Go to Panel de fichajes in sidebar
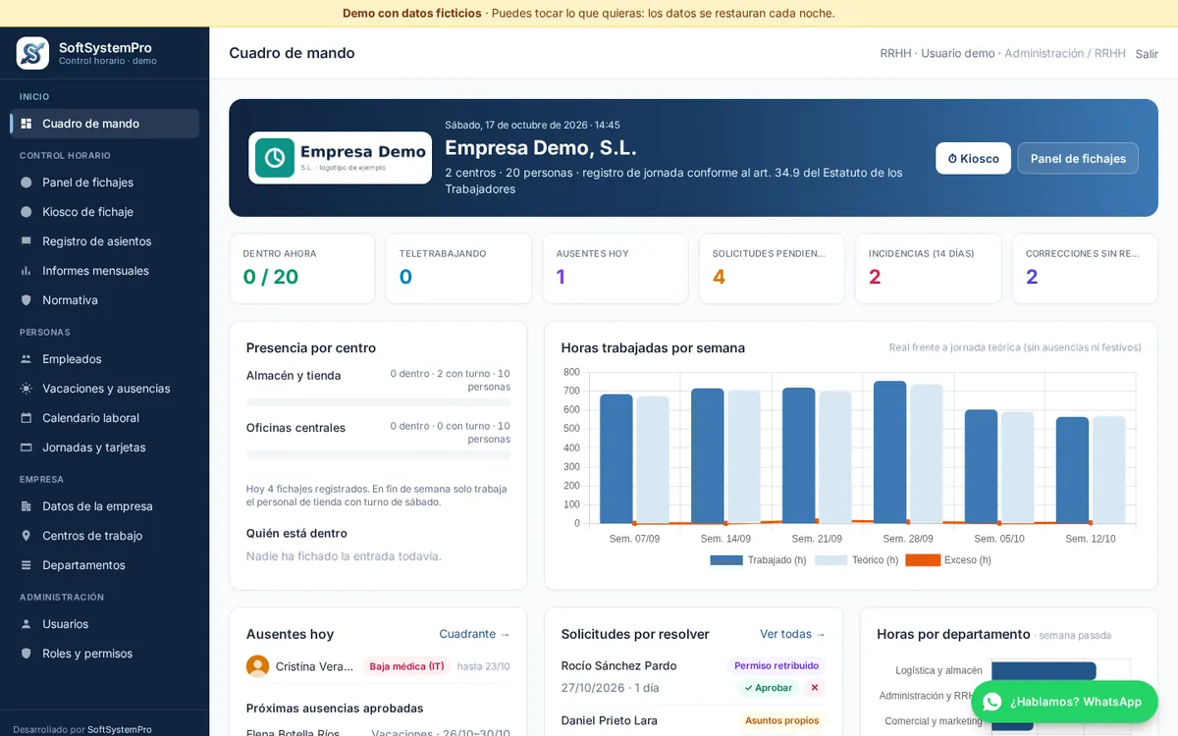The height and width of the screenshot is (736, 1178). pos(104,183)
